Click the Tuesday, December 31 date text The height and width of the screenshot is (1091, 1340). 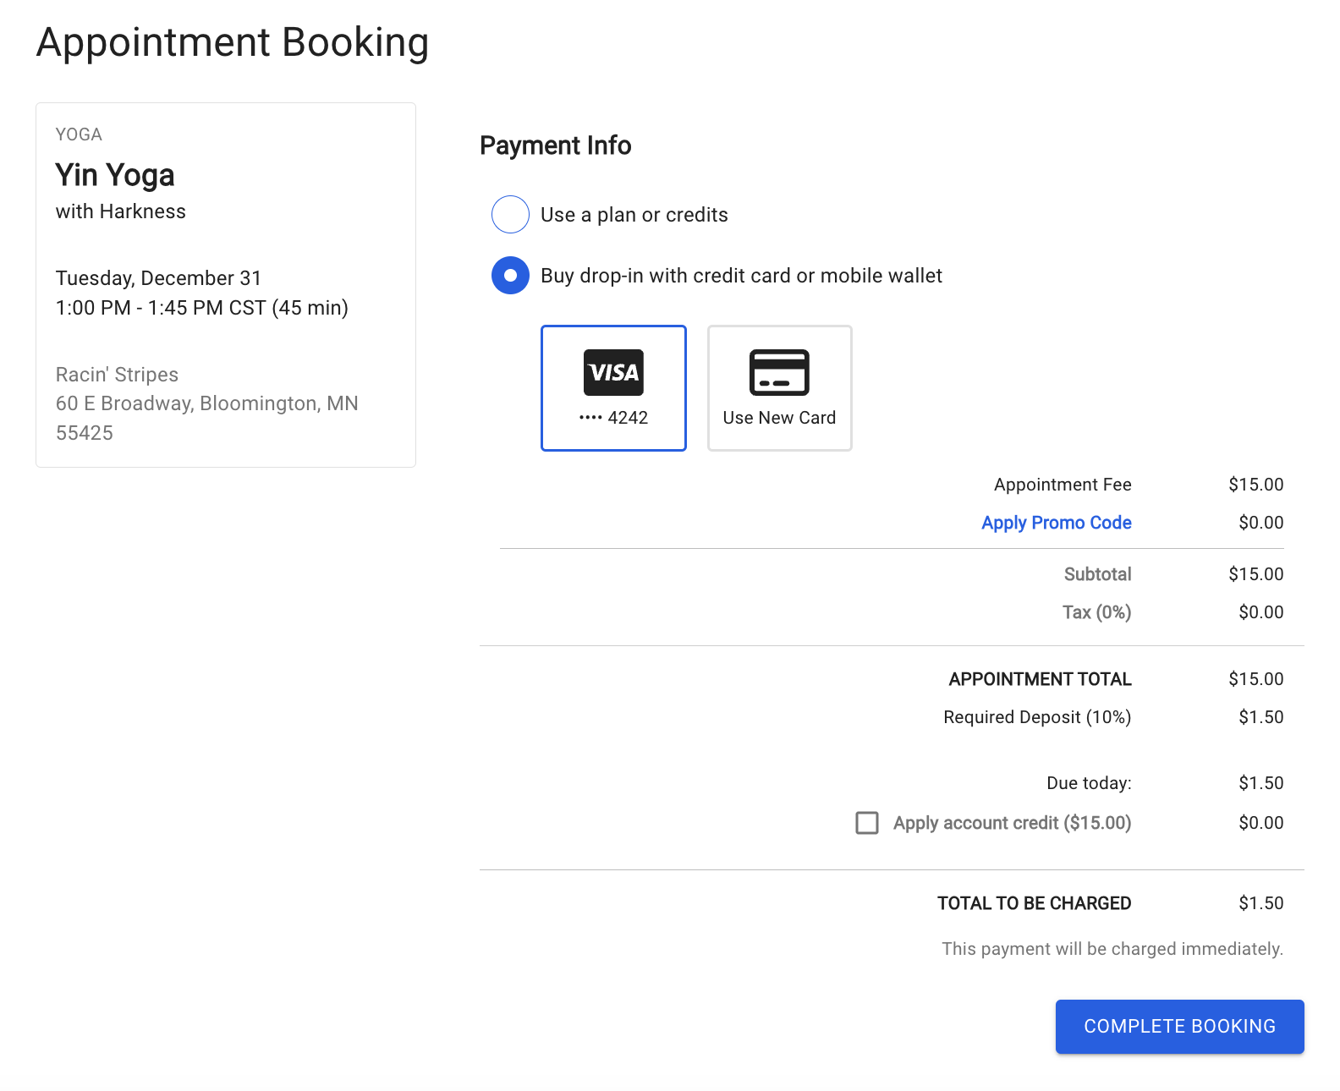click(x=158, y=278)
